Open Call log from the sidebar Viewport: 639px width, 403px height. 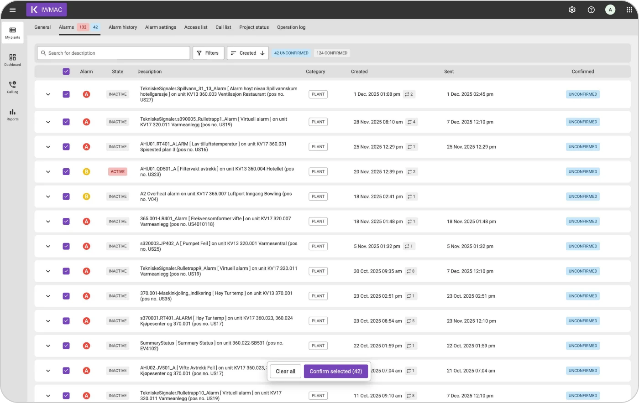coord(12,87)
